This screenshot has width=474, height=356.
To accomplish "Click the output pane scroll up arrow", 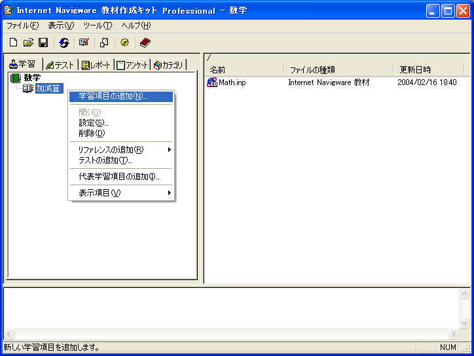I will [x=464, y=293].
